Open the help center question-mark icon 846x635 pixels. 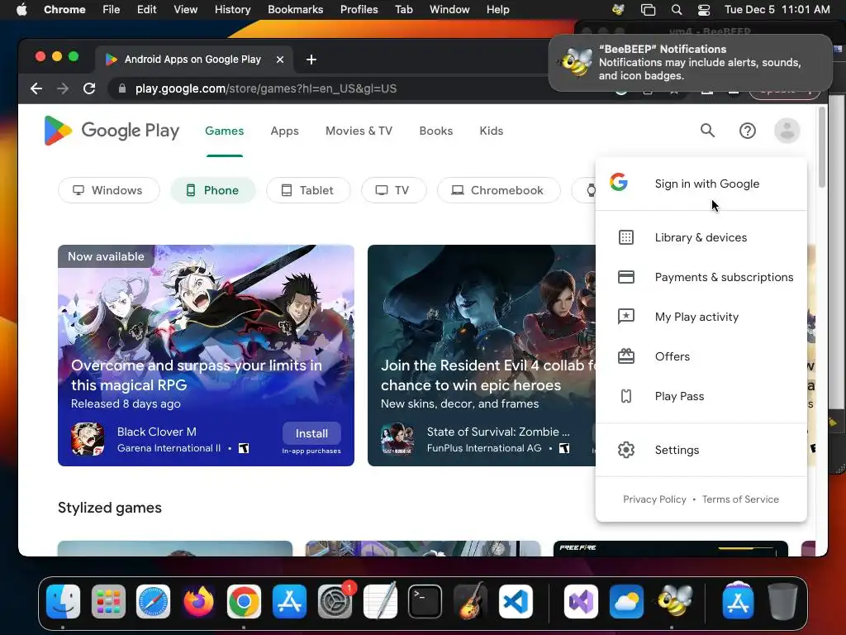pyautogui.click(x=747, y=131)
